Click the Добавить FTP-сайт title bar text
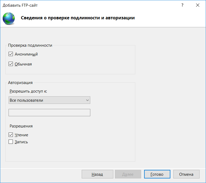This screenshot has width=206, height=183. 20,5
